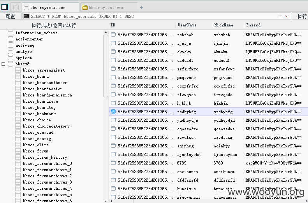308x203 pixels.
Task: Select the UserName cell ssfarfwvc
Action: [188, 69]
